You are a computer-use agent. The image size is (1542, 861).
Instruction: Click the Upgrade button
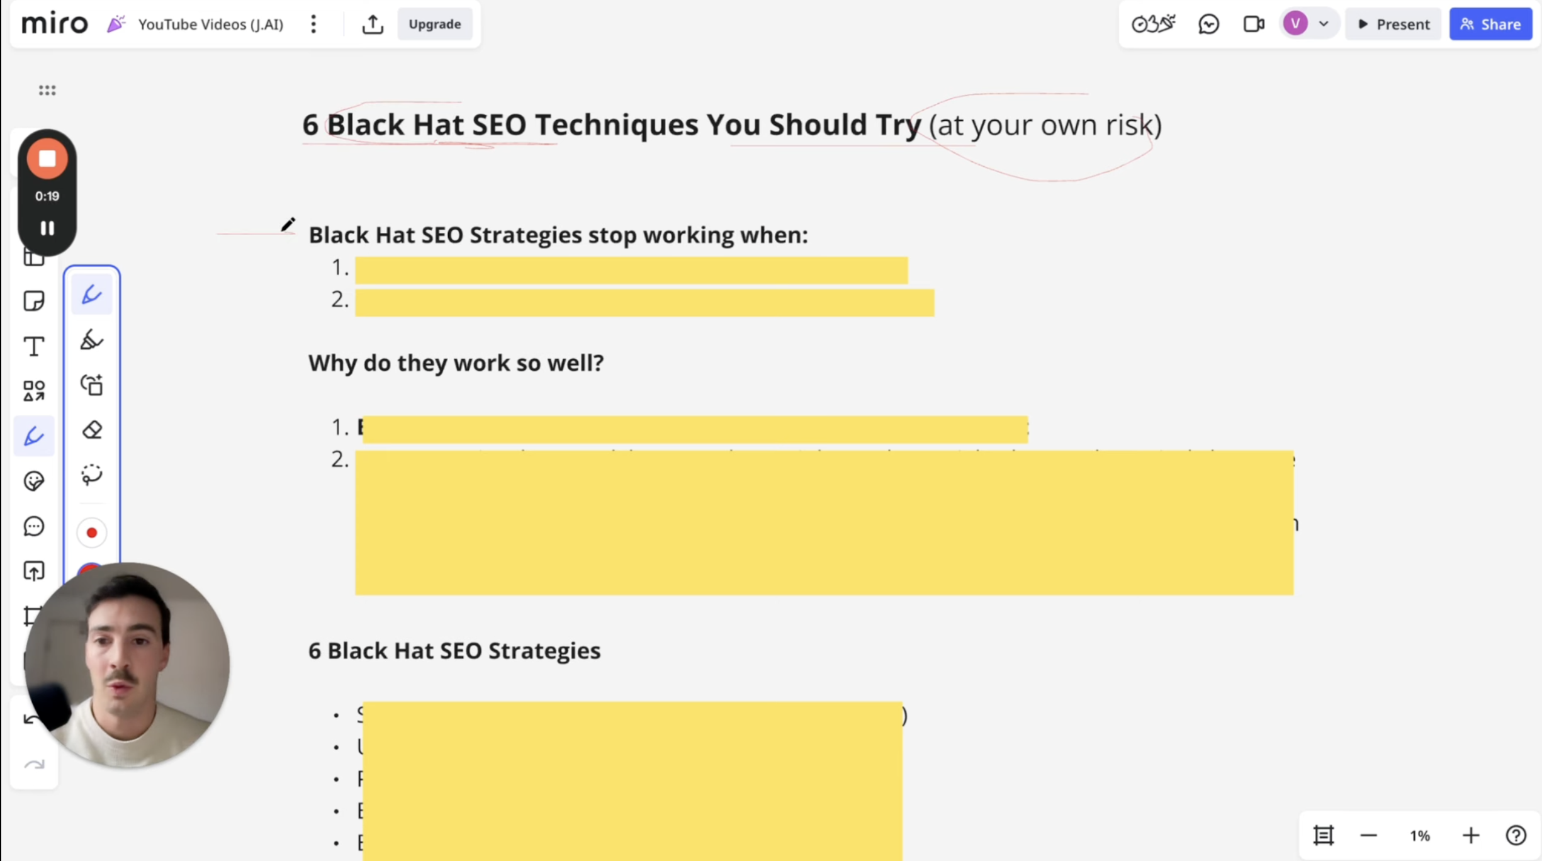click(434, 24)
